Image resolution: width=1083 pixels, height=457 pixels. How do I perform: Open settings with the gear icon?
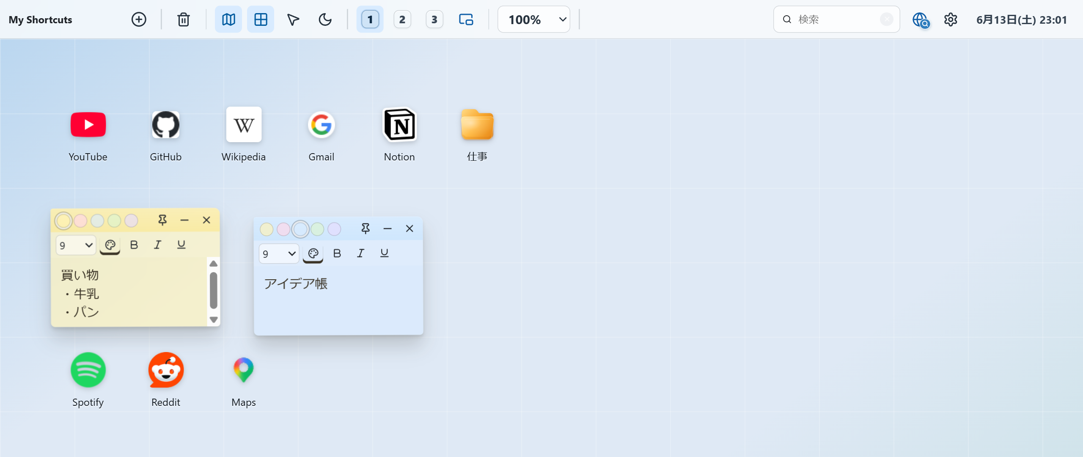[x=951, y=19]
